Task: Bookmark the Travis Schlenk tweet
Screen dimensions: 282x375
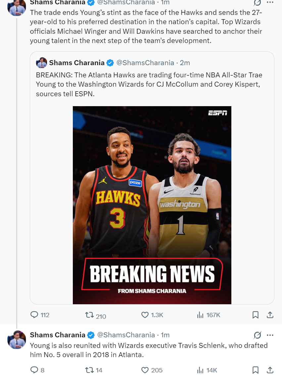Action: click(256, 370)
